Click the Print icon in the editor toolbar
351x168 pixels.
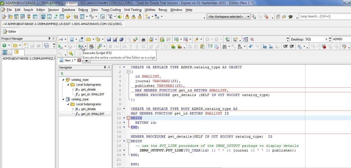143,39
